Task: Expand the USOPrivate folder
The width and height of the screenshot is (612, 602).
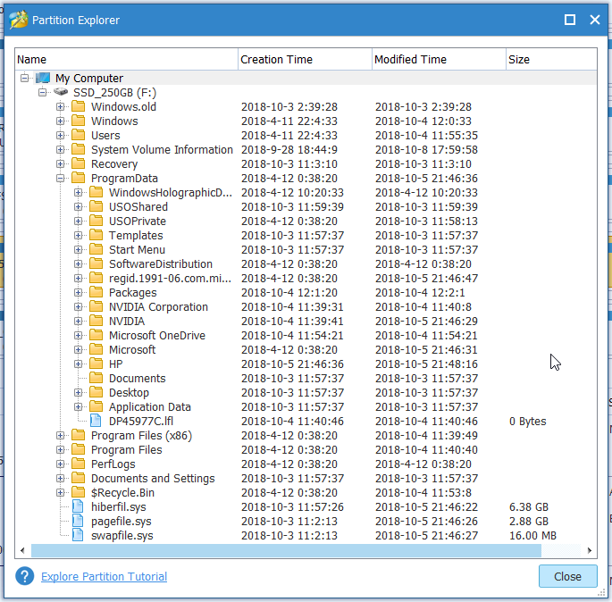Action: coord(78,222)
